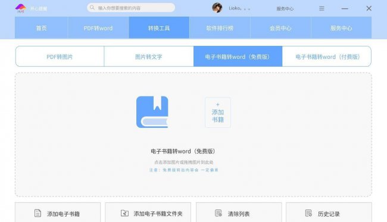Click the 清除列表 button
387x222 pixels.
point(239,212)
